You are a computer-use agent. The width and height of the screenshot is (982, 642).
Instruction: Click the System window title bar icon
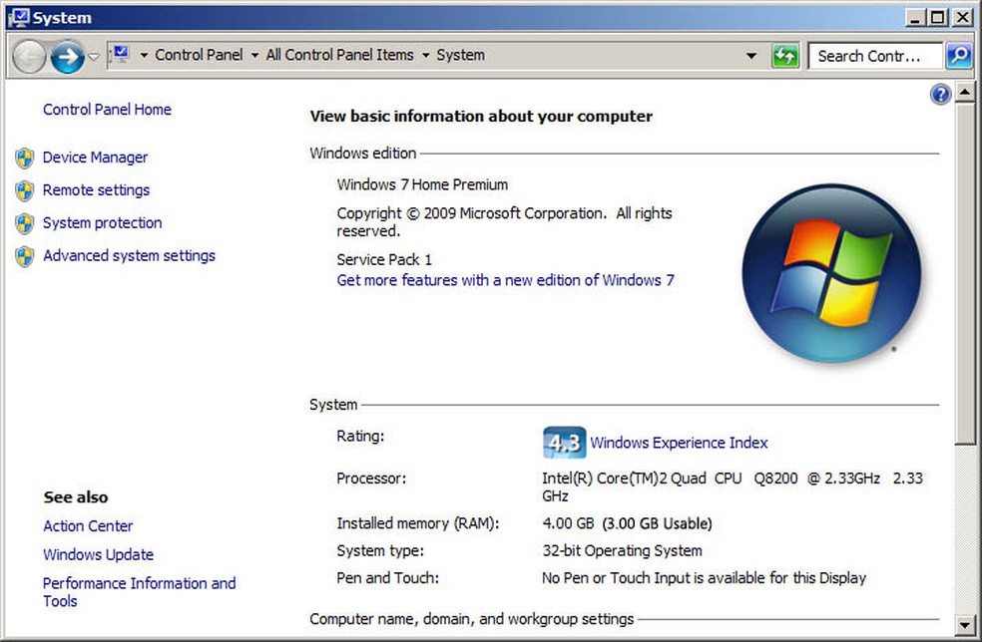(19, 17)
